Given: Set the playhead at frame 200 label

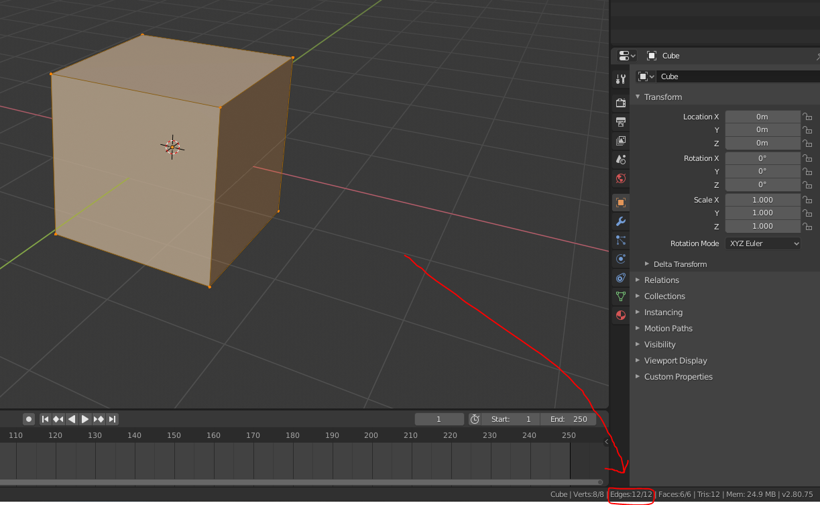Looking at the screenshot, I should click(x=371, y=435).
